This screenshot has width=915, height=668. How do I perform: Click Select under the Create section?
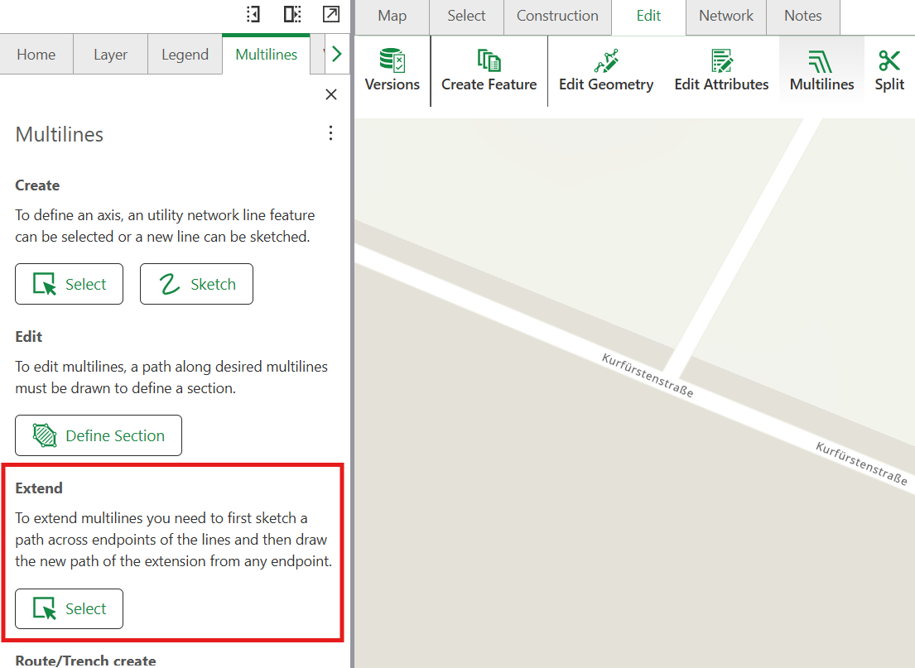(69, 284)
